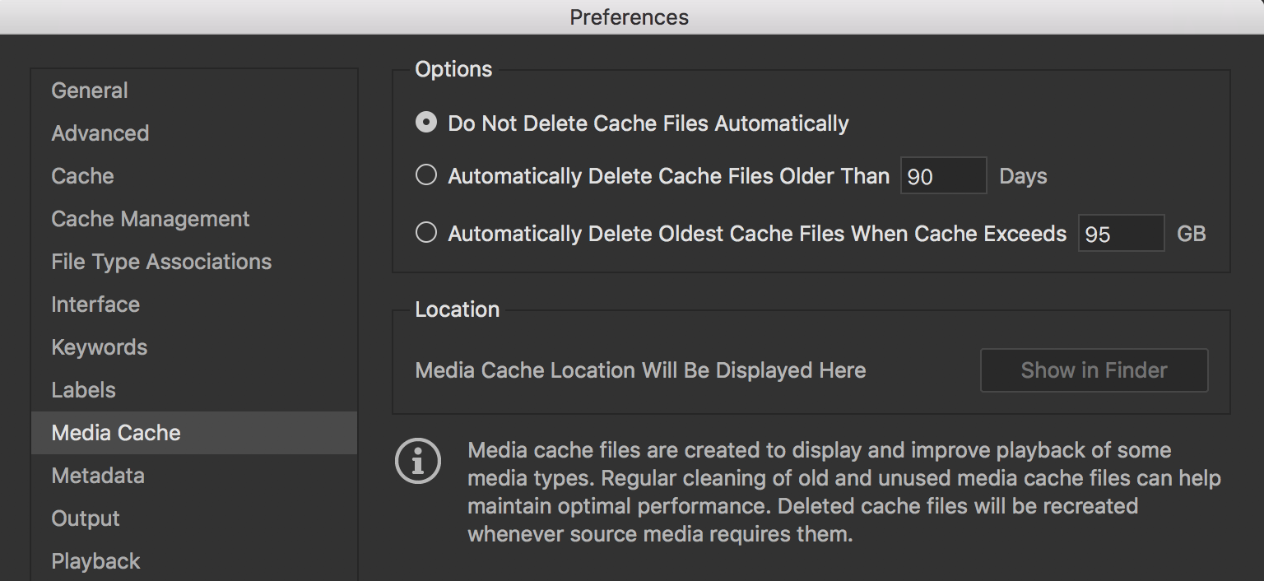Click the GB input field showing 95

[1121, 234]
